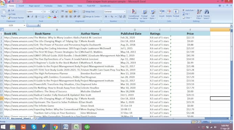Open Format as Table gallery
Screen dimensions: 234x130
[144, 14]
